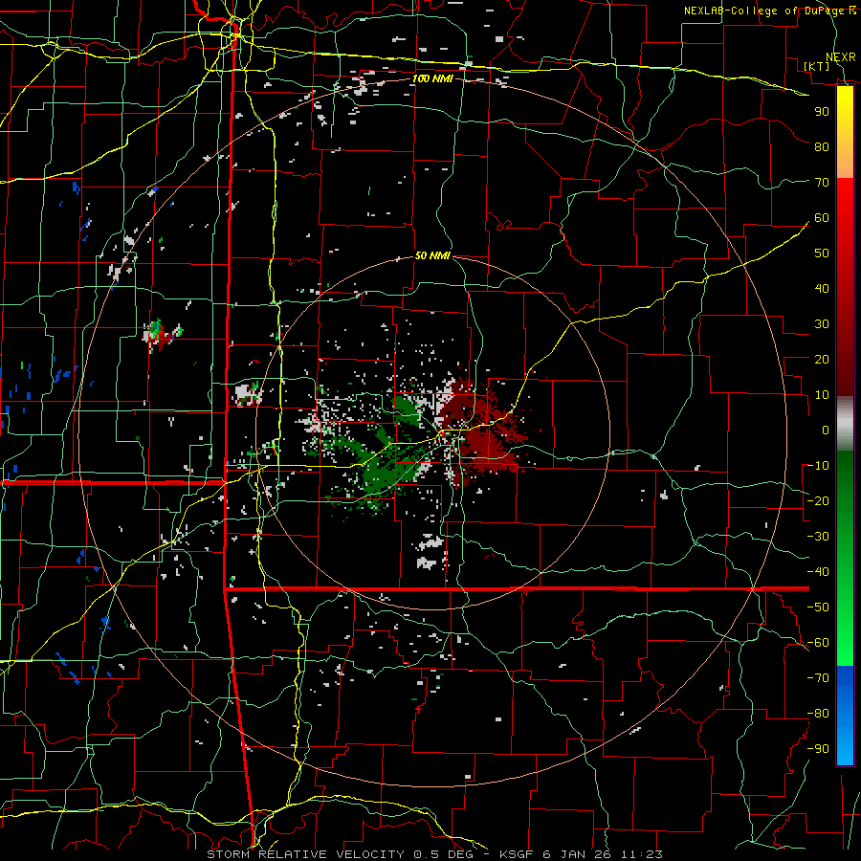Viewport: 861px width, 861px height.
Task: Click the "100 NMI" range ring label
Action: (x=432, y=79)
